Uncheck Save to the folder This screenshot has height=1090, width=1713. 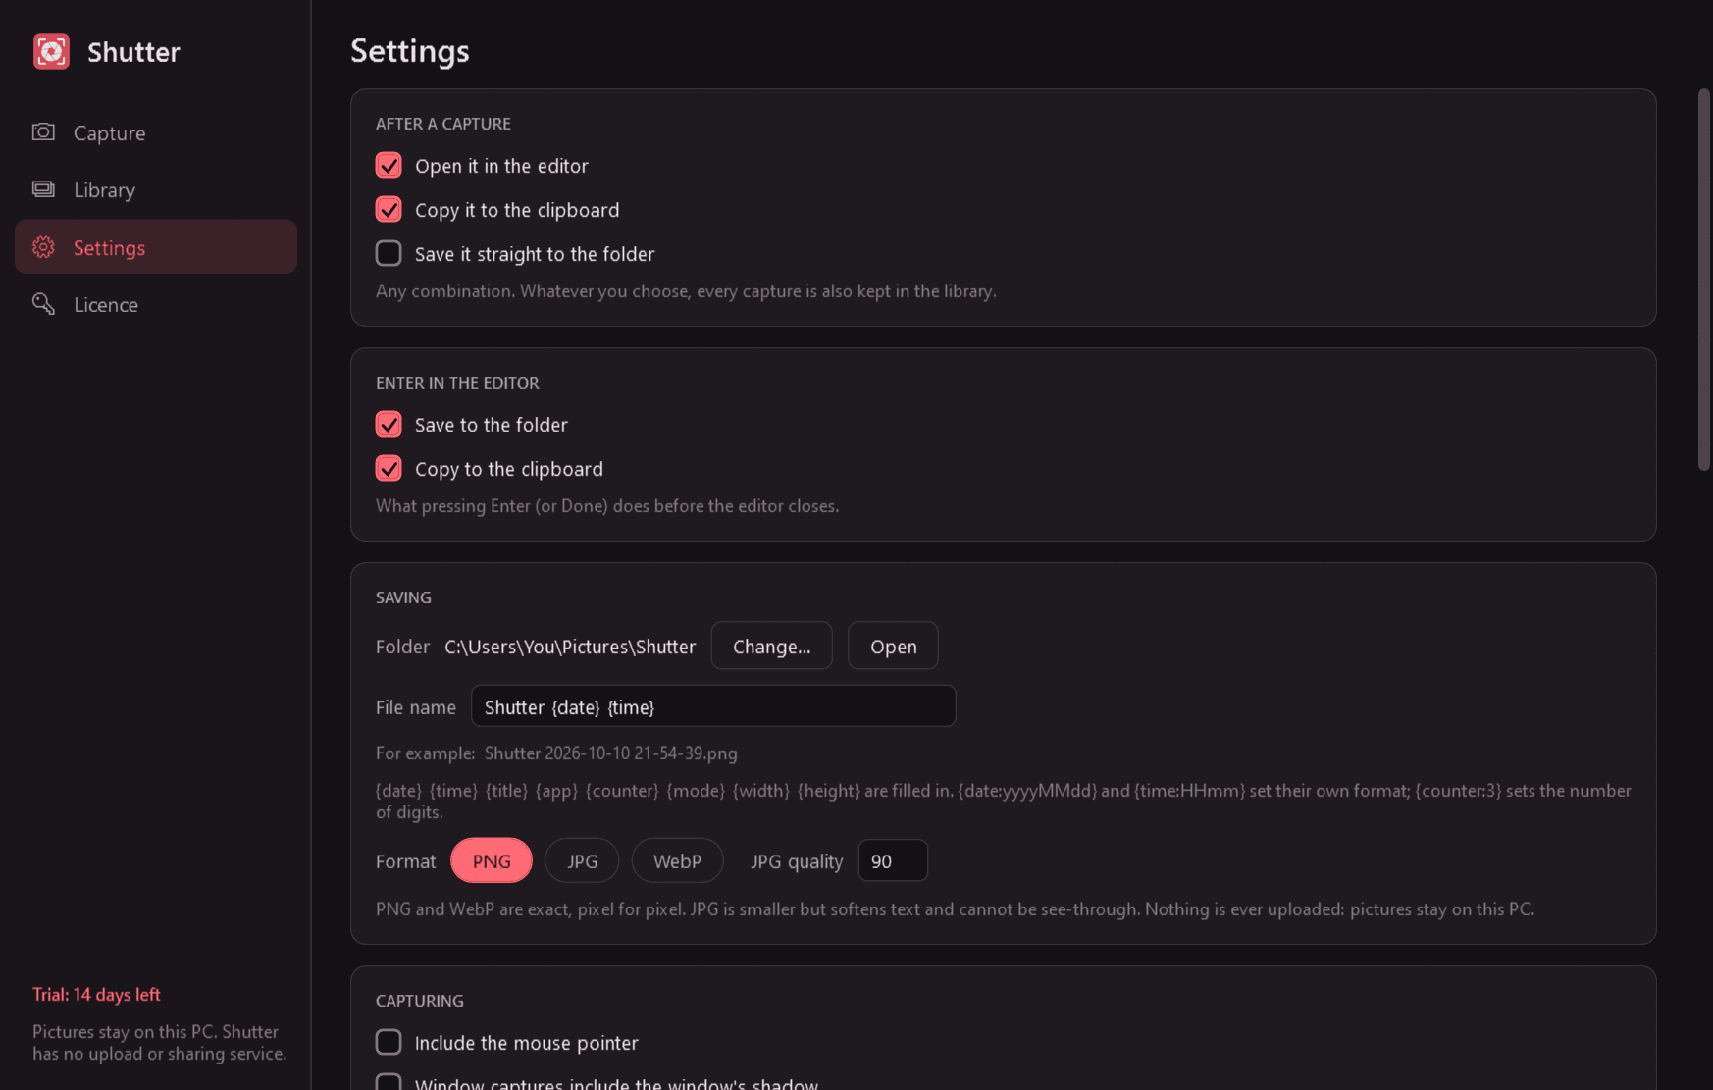(x=389, y=424)
